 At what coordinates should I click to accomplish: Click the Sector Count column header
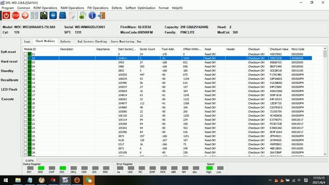pos(149,49)
